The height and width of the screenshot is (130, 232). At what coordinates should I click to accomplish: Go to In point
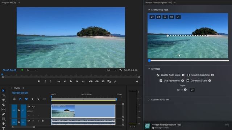click(x=59, y=81)
